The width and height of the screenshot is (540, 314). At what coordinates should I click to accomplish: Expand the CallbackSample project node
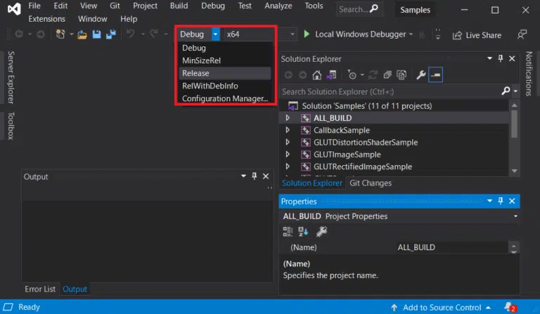point(288,130)
